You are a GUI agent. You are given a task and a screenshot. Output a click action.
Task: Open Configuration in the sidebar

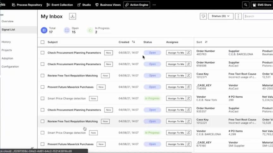(10, 67)
